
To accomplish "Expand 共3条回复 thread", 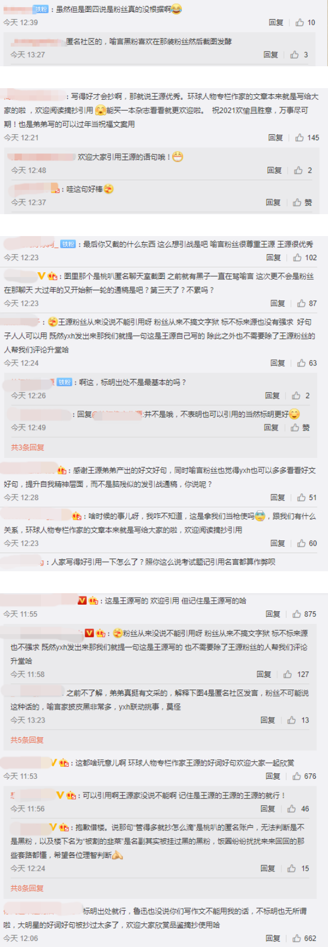I will (27, 447).
